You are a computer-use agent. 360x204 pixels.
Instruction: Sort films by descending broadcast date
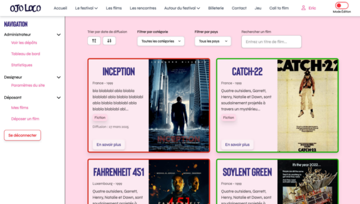[109, 41]
